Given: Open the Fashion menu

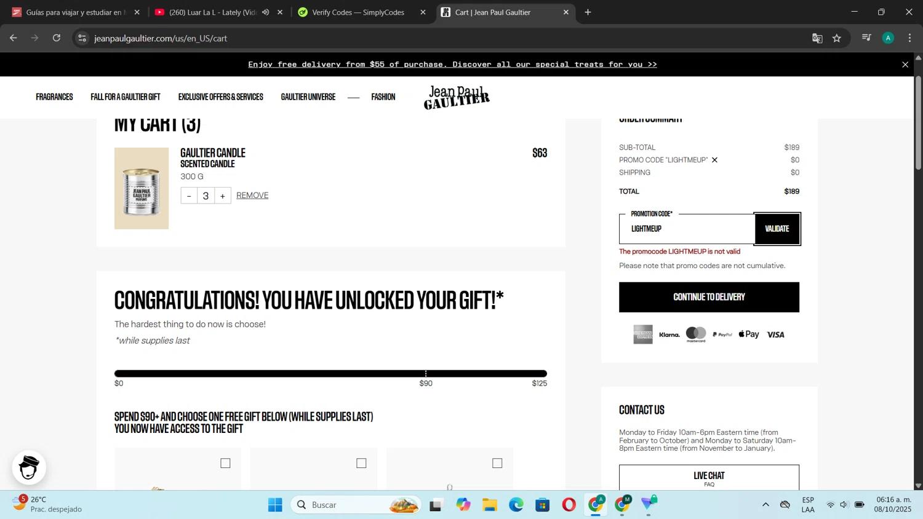Looking at the screenshot, I should tap(383, 97).
